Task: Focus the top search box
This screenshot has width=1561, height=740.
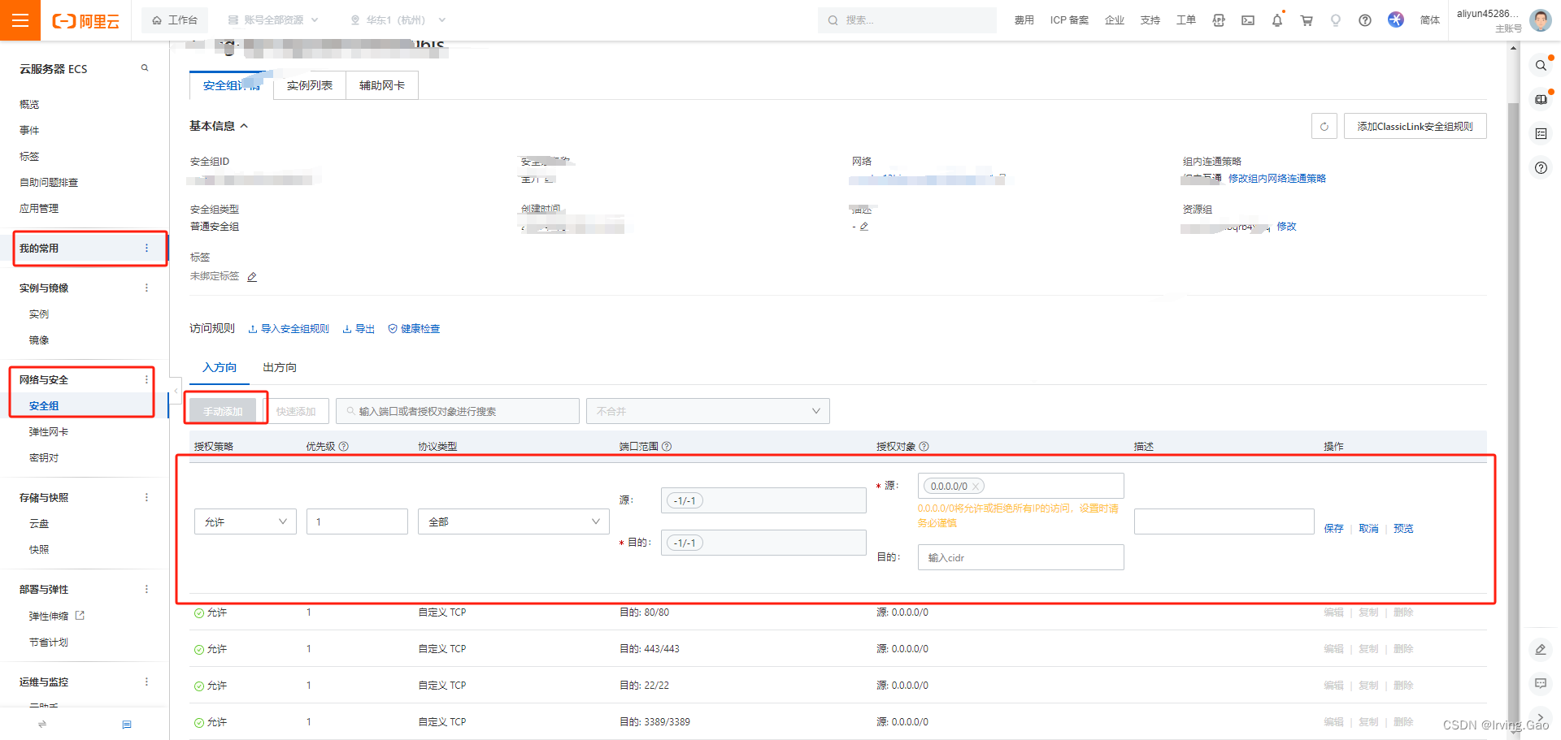Action: pos(907,20)
